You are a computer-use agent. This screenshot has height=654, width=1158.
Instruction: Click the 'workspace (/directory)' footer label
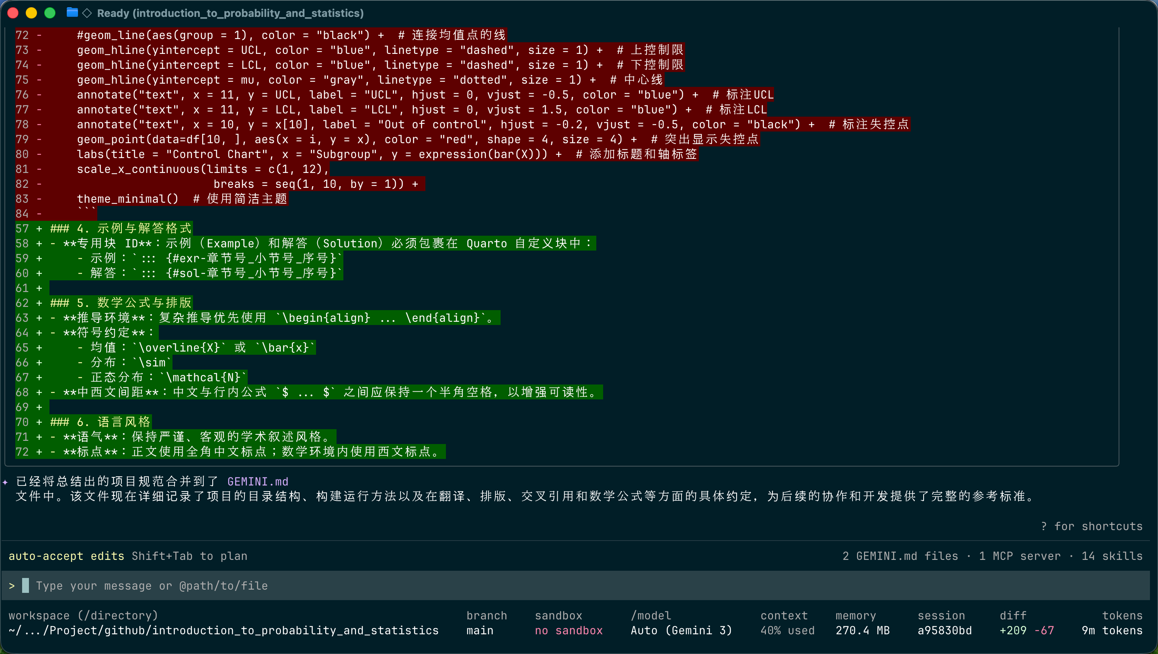(83, 615)
